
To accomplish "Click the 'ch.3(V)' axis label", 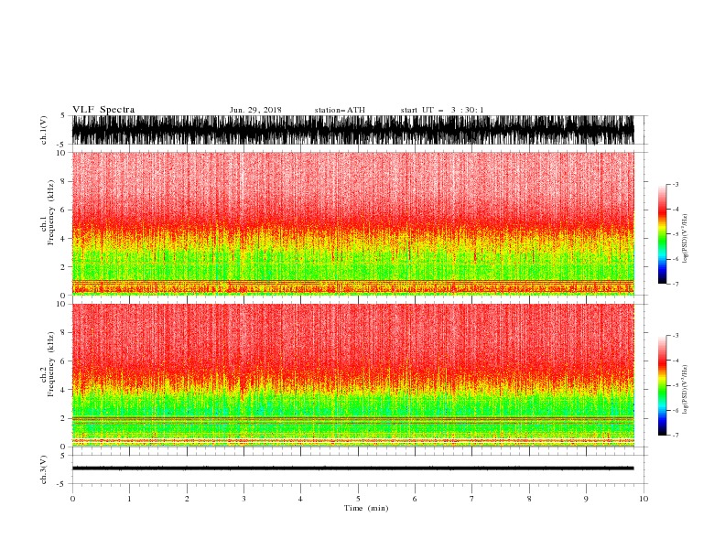I will click(44, 469).
